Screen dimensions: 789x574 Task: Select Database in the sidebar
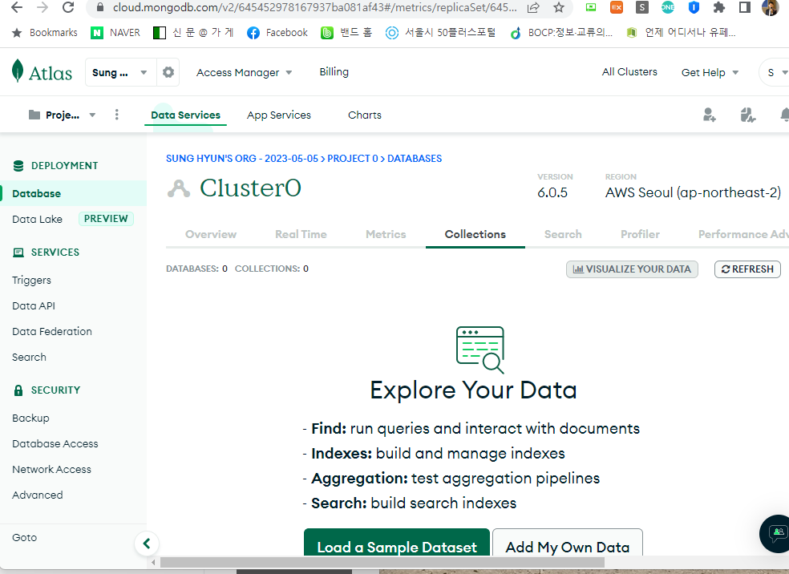pyautogui.click(x=74, y=193)
